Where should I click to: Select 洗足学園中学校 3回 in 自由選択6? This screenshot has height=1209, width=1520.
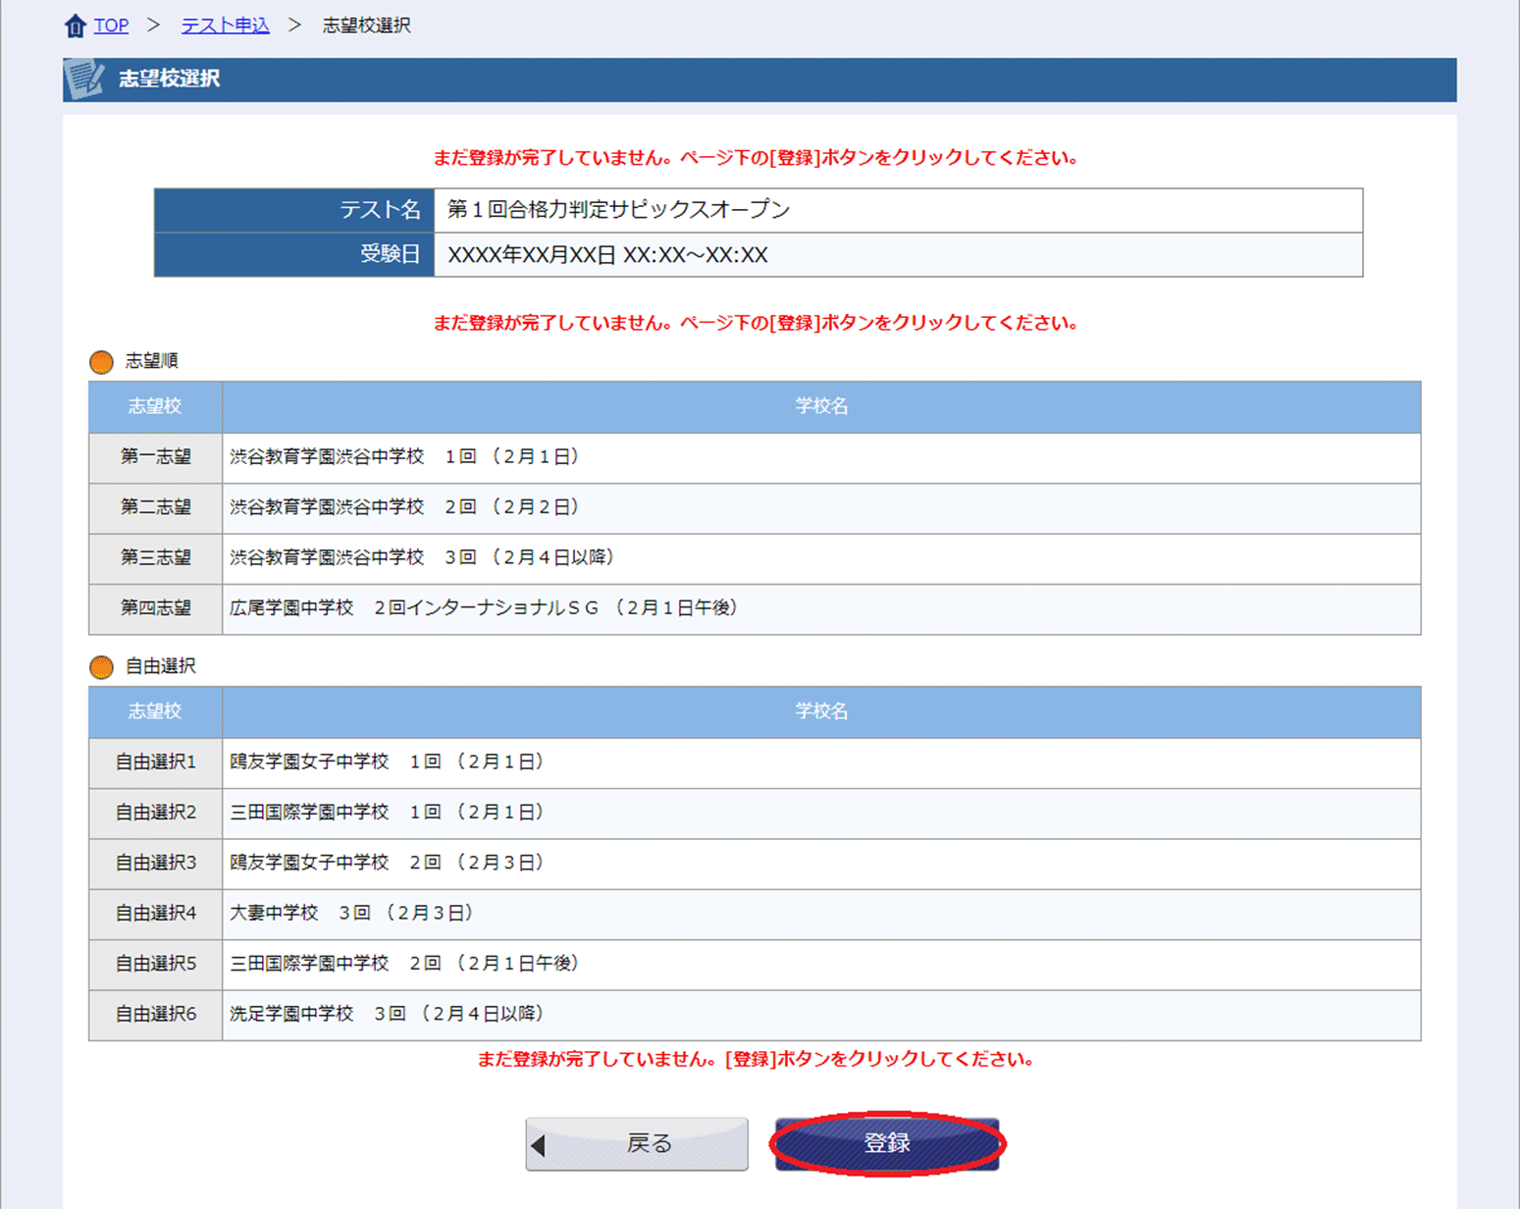386,1014
